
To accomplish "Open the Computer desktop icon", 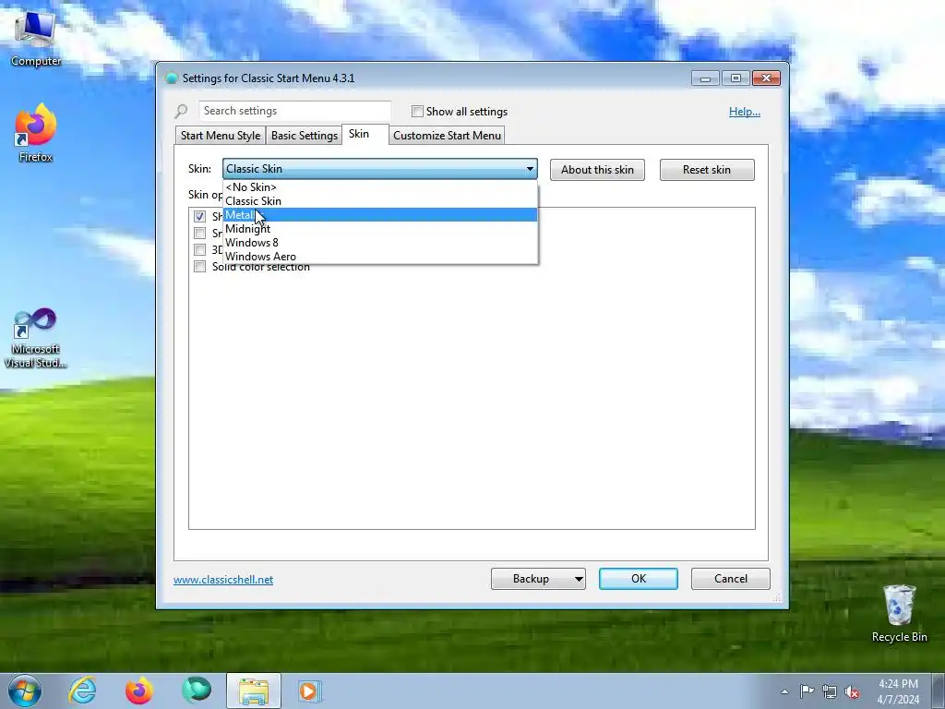I will (36, 38).
